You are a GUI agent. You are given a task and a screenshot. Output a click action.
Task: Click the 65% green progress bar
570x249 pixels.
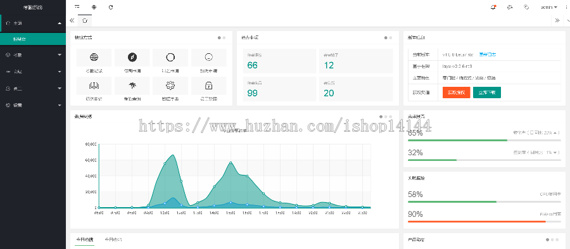click(x=484, y=140)
